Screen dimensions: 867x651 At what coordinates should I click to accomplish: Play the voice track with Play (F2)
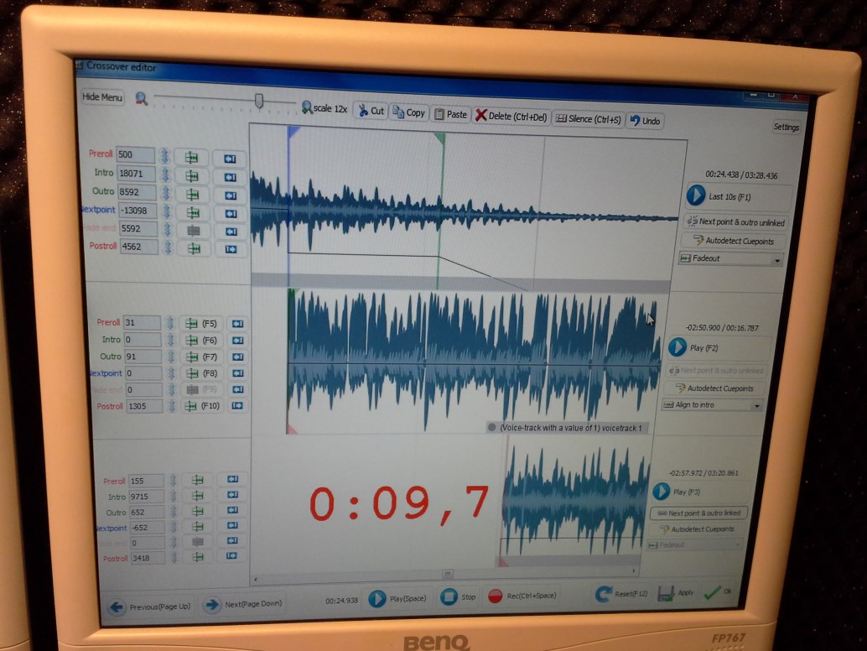pos(719,348)
